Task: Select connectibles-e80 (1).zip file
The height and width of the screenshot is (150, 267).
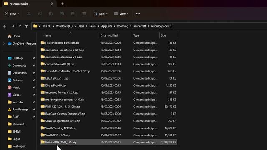Action: coord(108,64)
